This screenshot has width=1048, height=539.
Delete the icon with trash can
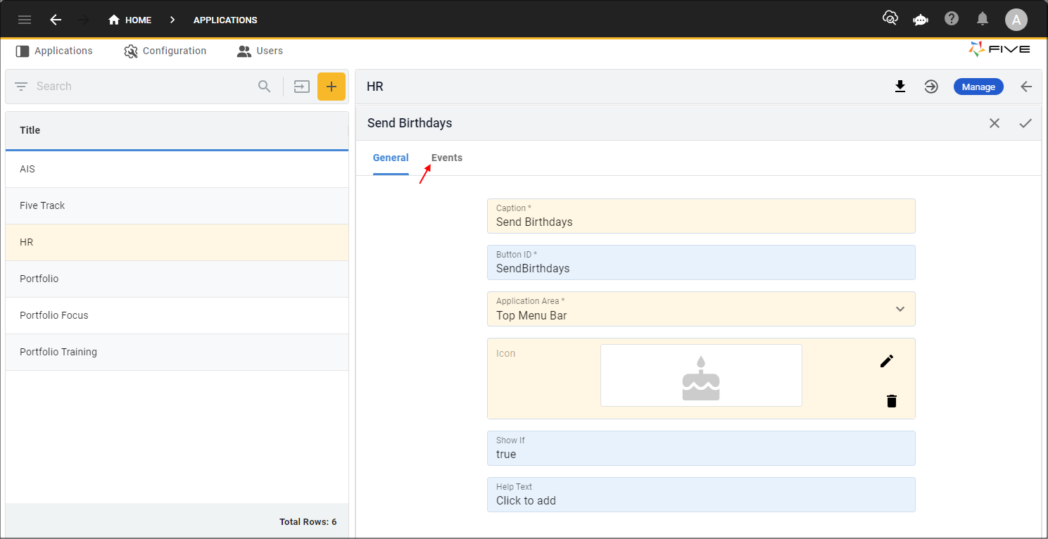coord(892,401)
